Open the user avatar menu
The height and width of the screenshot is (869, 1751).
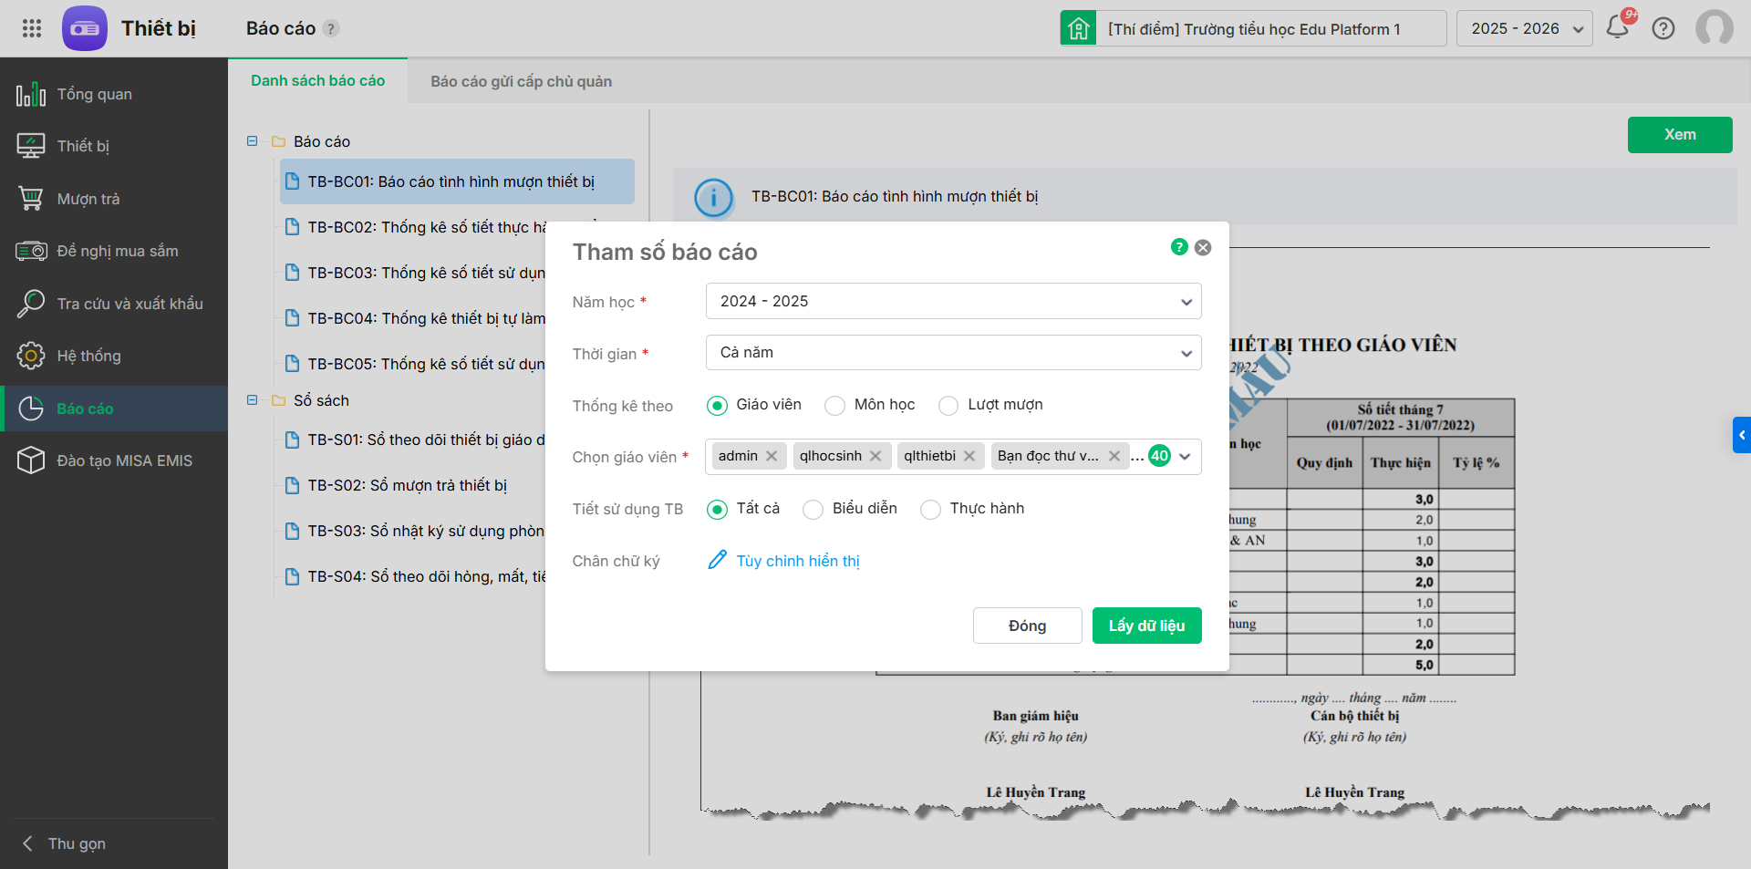coord(1715,28)
